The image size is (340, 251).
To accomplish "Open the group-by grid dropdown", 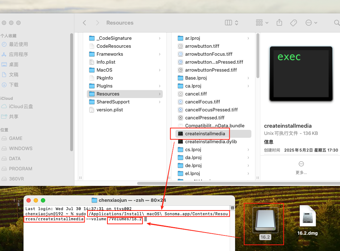I will 262,22.
